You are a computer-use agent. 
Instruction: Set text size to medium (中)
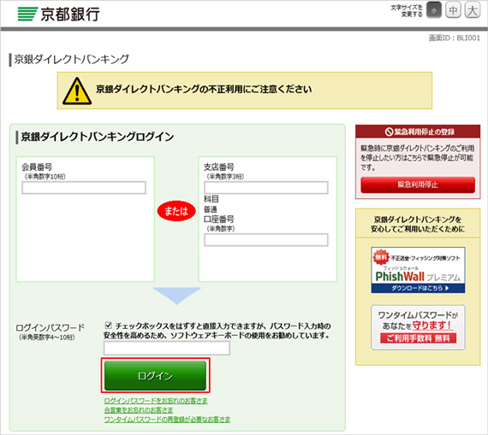tap(453, 10)
